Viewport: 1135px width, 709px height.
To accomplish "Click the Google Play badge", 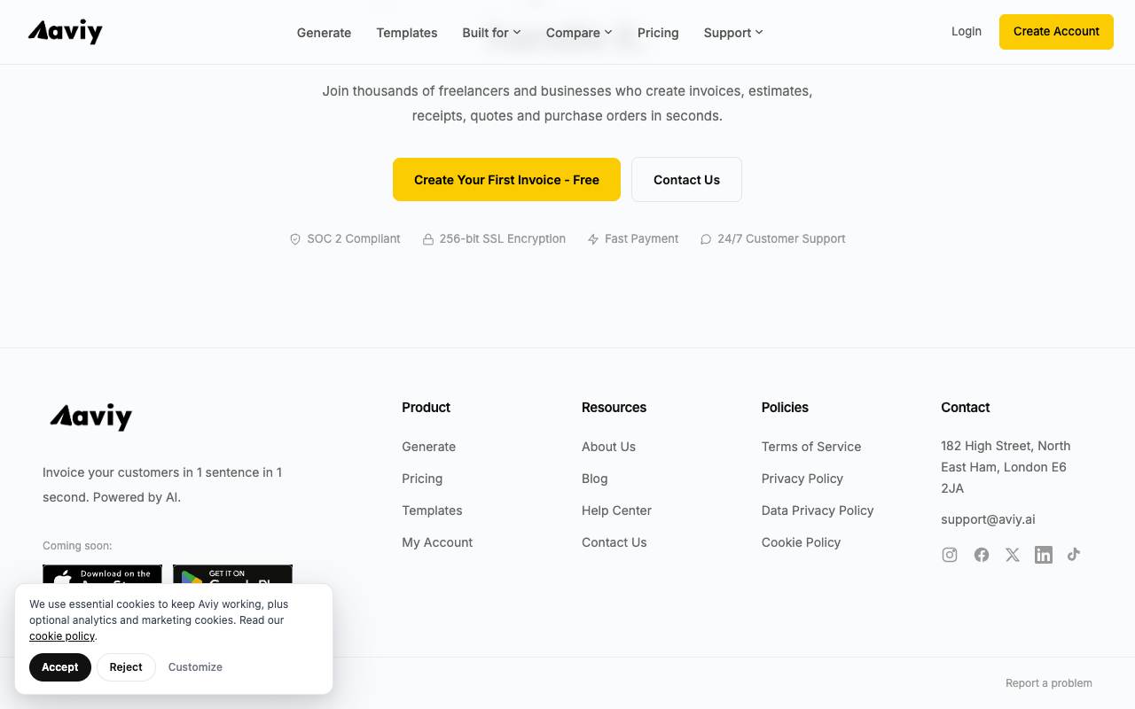I will click(232, 574).
